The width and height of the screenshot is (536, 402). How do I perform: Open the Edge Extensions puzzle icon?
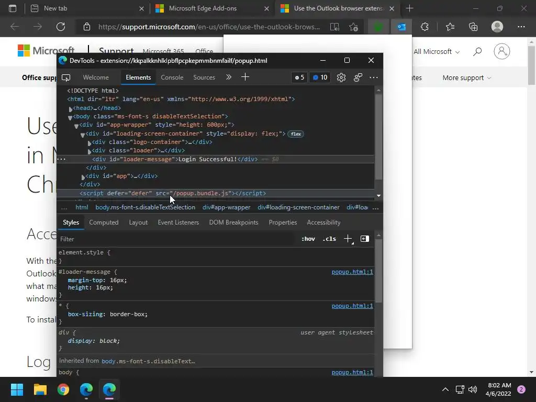point(425,27)
